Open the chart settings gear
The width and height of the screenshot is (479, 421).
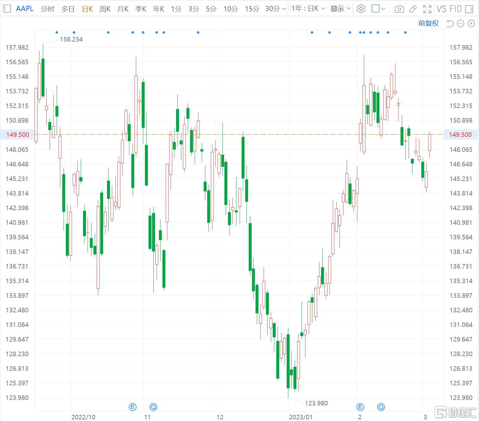[x=361, y=9]
